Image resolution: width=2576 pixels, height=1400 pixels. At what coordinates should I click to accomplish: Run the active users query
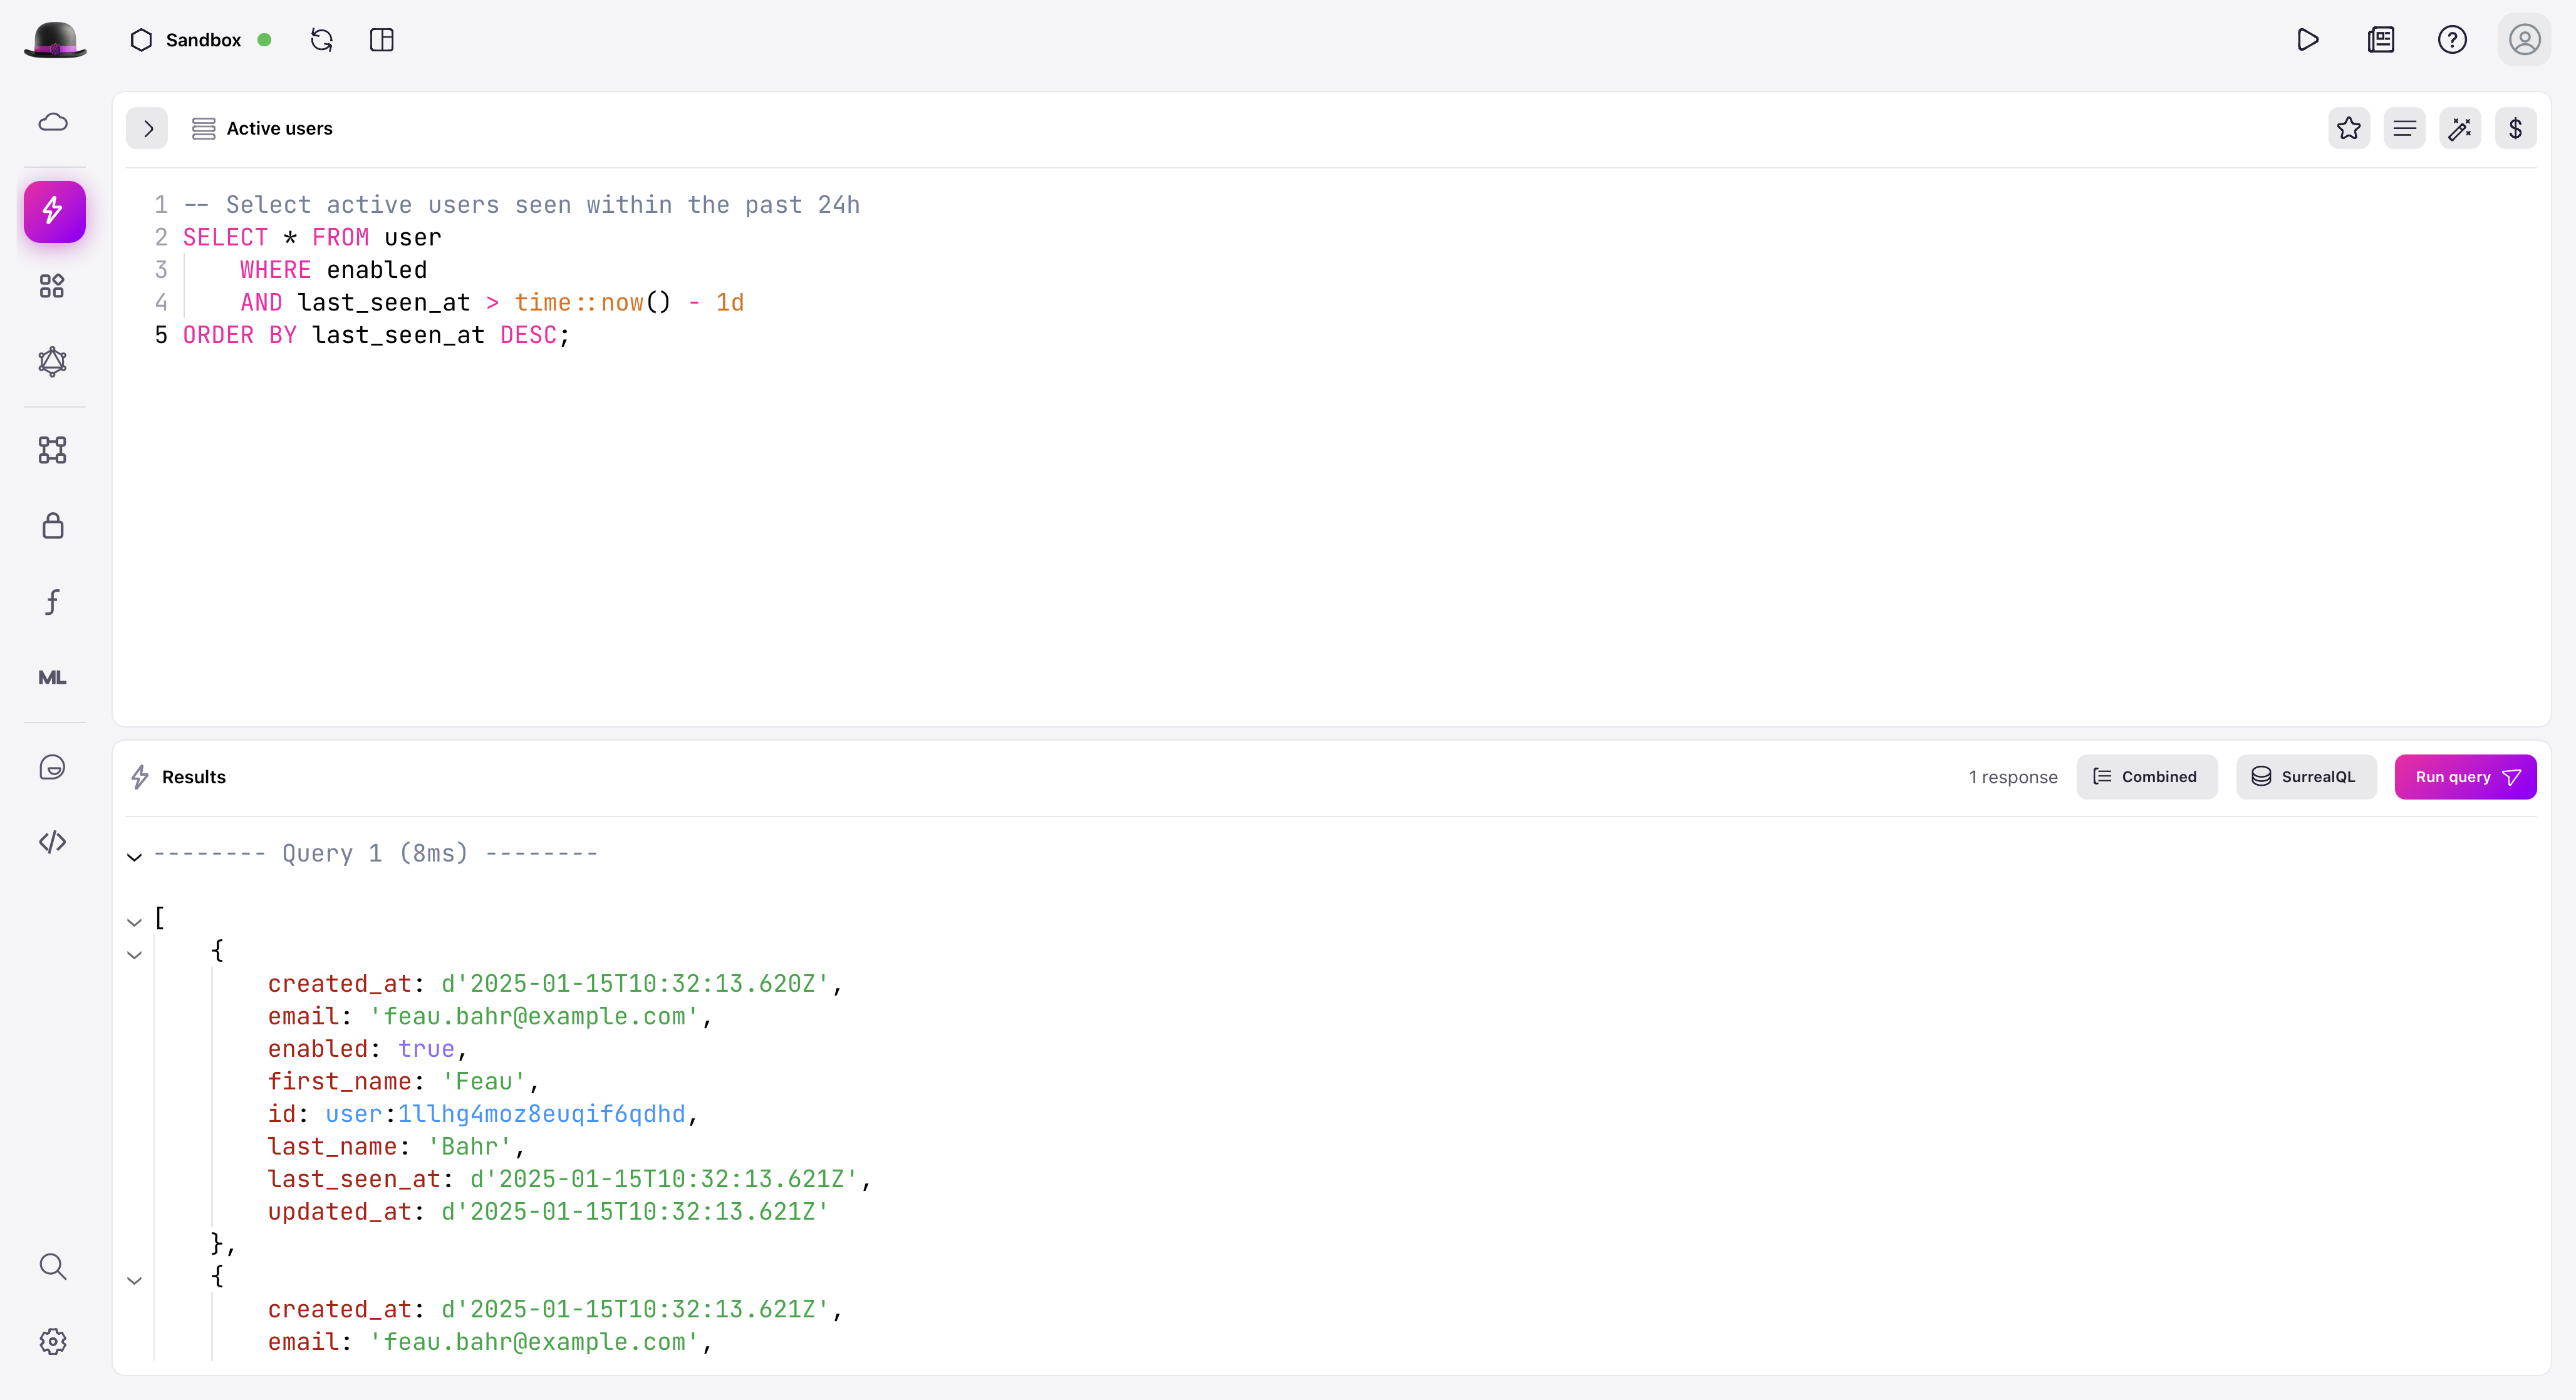[x=2466, y=776]
